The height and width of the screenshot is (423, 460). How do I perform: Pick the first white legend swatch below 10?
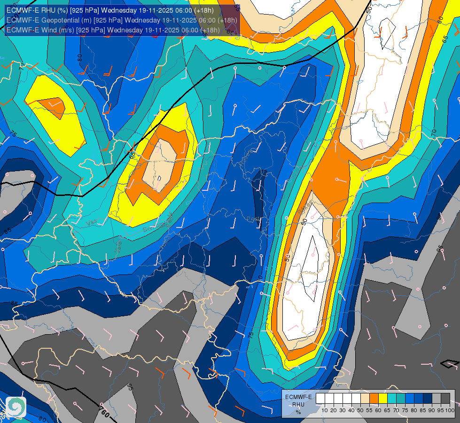click(320, 399)
